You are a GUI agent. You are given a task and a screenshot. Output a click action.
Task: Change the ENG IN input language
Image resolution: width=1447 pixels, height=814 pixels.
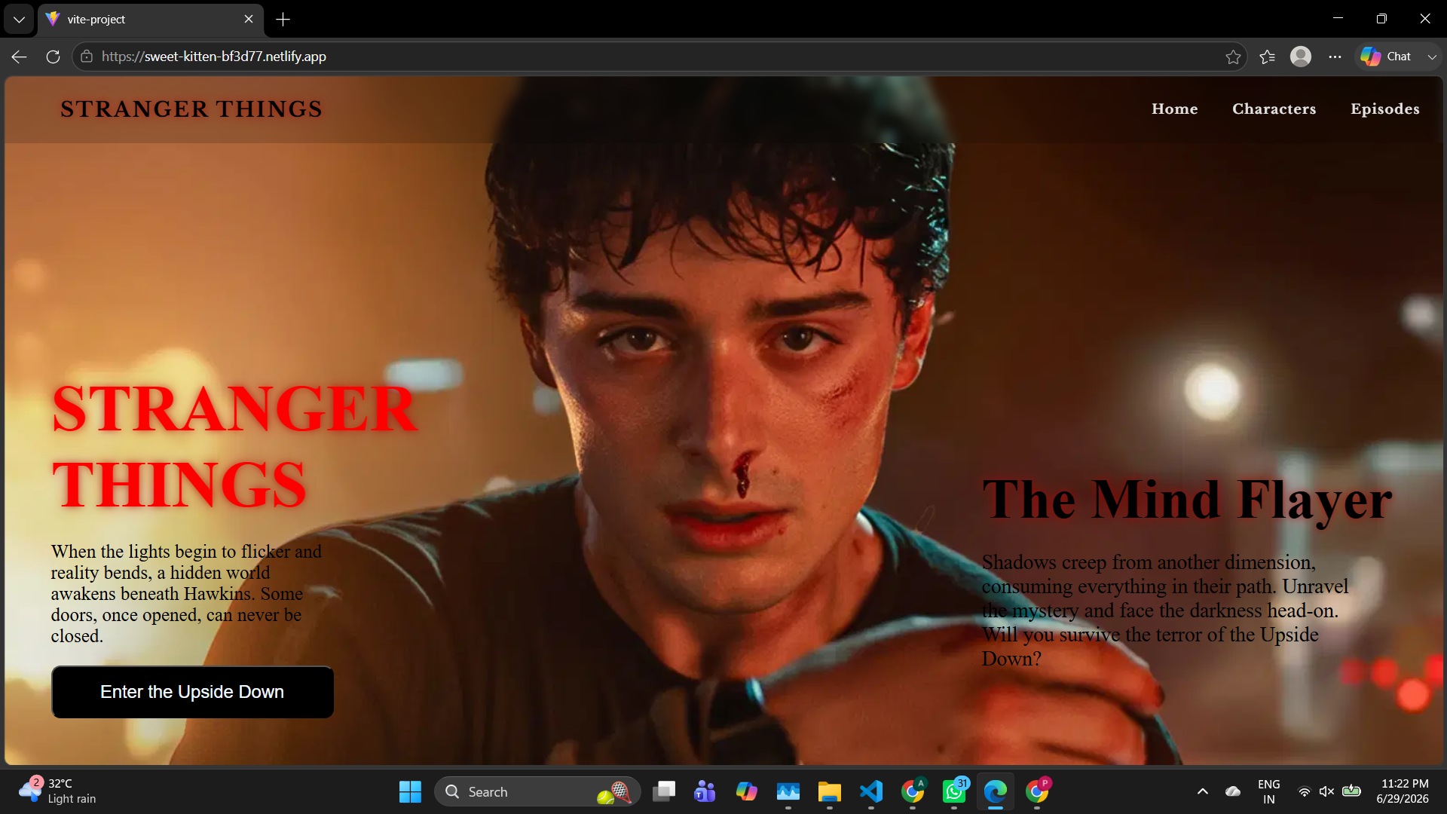pos(1269,792)
